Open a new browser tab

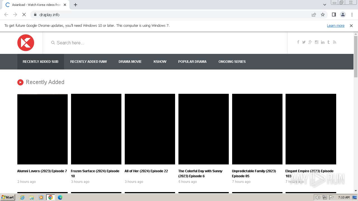tap(76, 5)
